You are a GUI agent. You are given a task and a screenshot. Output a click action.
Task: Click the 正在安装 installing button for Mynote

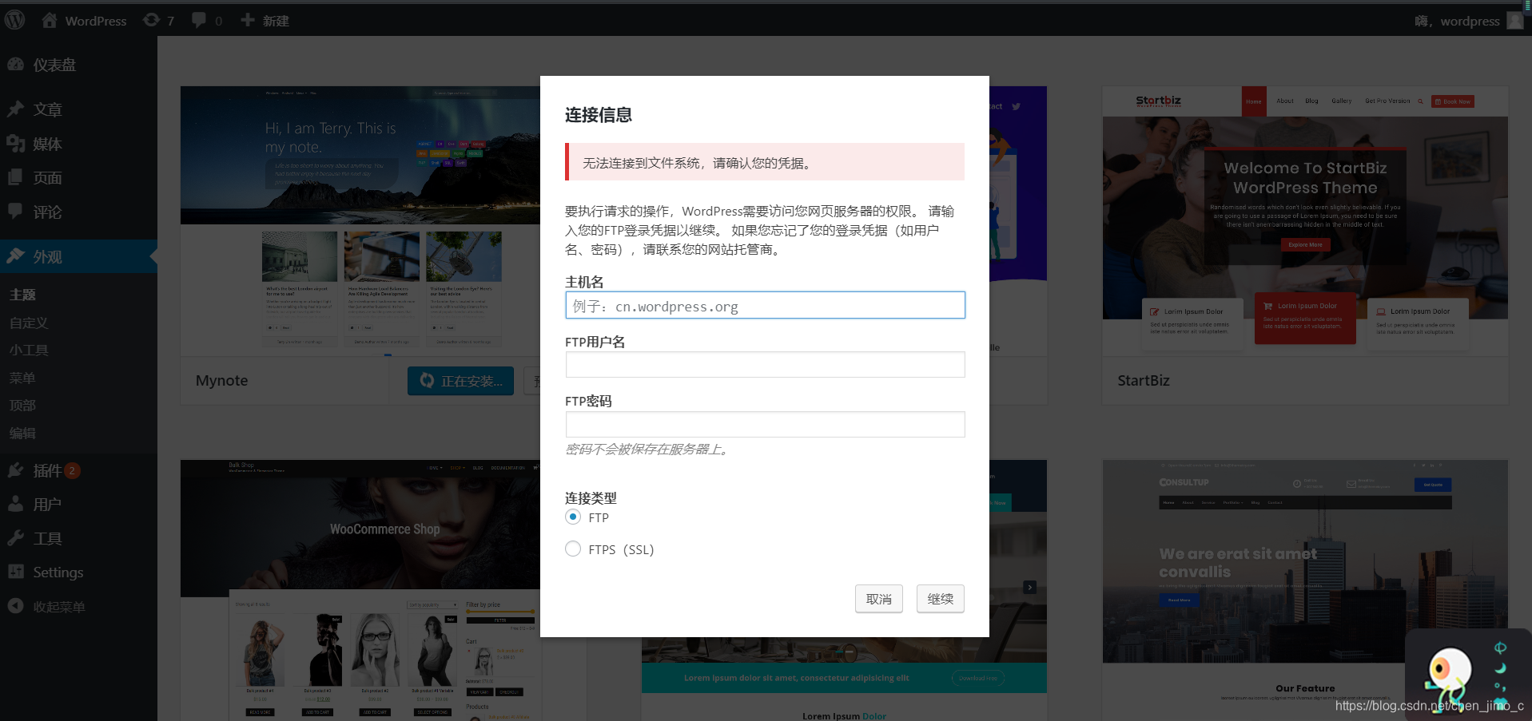point(462,381)
